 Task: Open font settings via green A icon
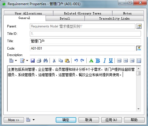tap(91, 61)
